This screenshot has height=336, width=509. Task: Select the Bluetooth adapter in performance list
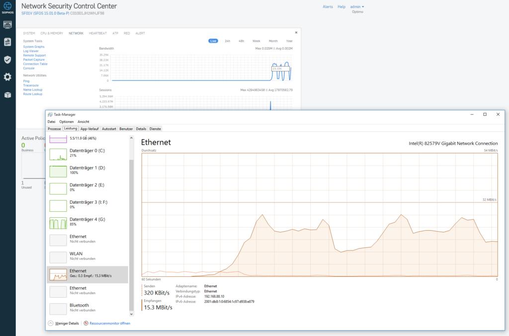click(87, 309)
